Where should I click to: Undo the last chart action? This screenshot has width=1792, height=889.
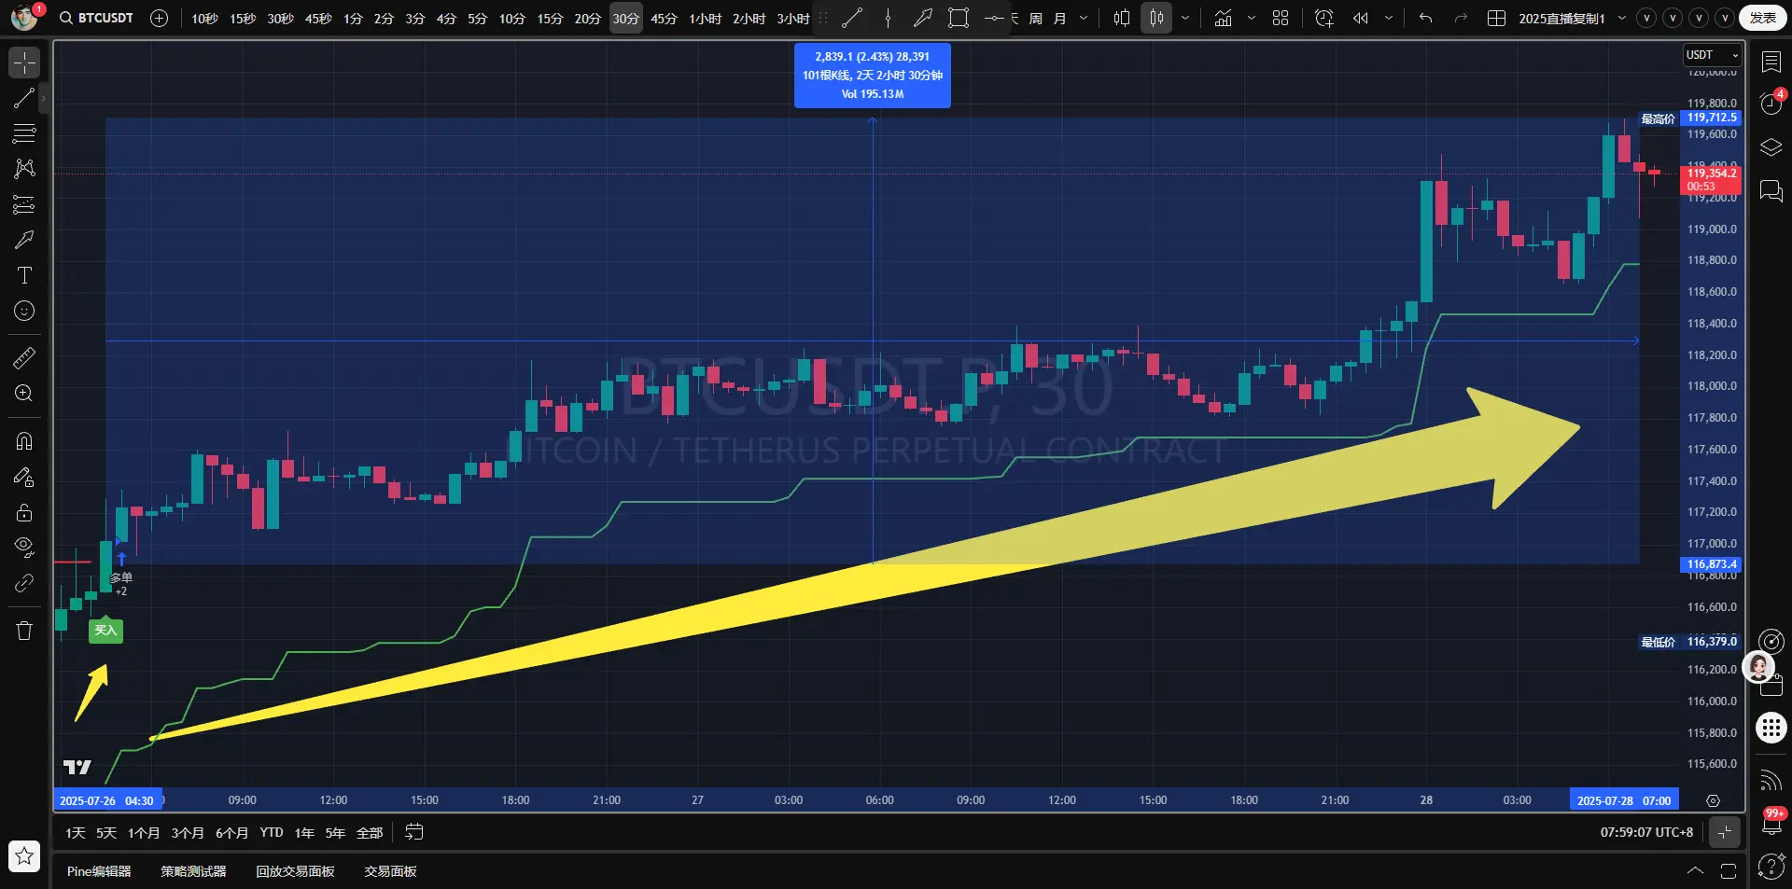coord(1425,18)
